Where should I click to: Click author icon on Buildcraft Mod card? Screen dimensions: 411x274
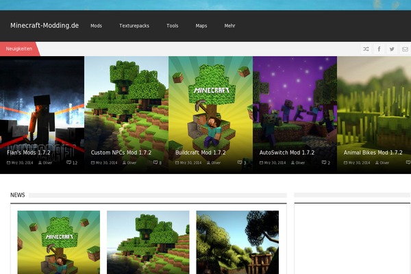[209, 163]
